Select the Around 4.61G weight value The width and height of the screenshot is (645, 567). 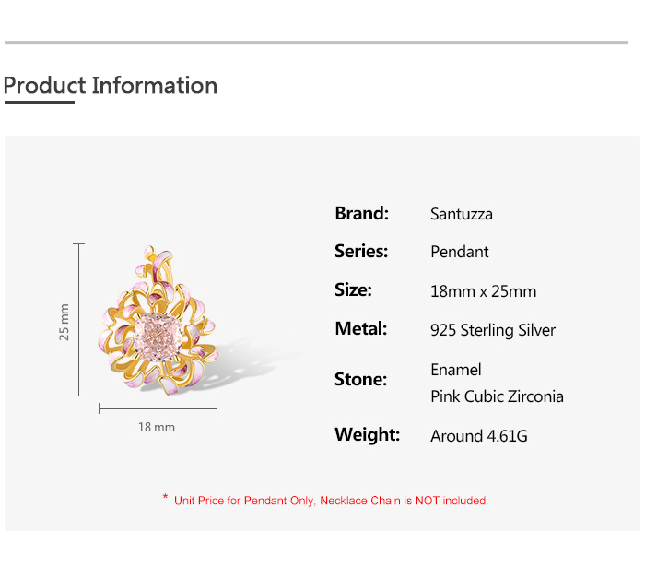[479, 436]
